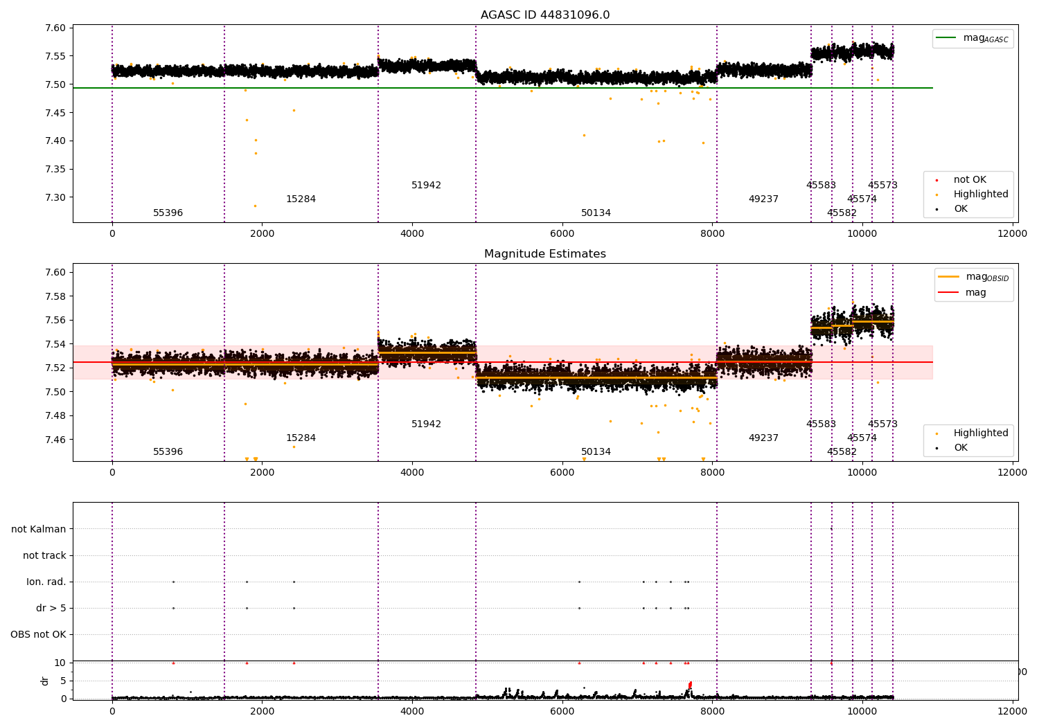
Task: Click the 7.48 y-tick in Magnitude Estimates
Action: click(55, 416)
